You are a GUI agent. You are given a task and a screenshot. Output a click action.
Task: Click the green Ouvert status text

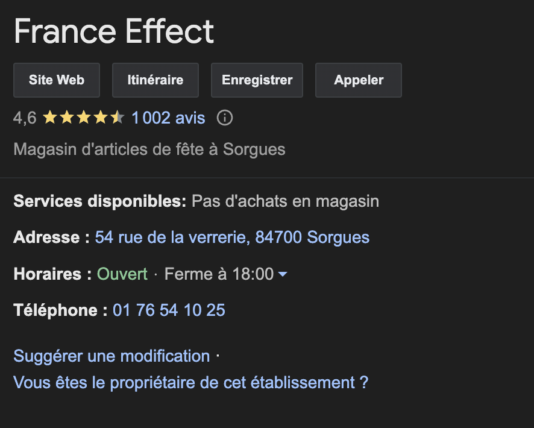click(x=122, y=274)
